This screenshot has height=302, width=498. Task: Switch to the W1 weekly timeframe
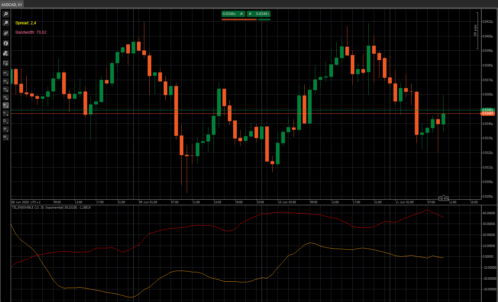6,129
